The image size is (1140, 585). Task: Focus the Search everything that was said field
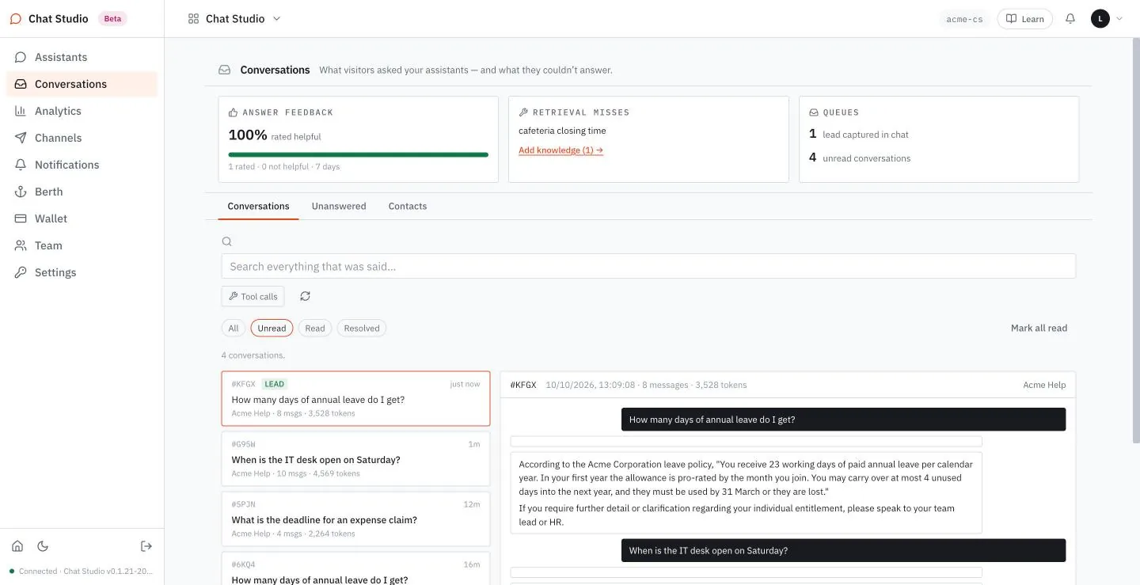point(648,266)
